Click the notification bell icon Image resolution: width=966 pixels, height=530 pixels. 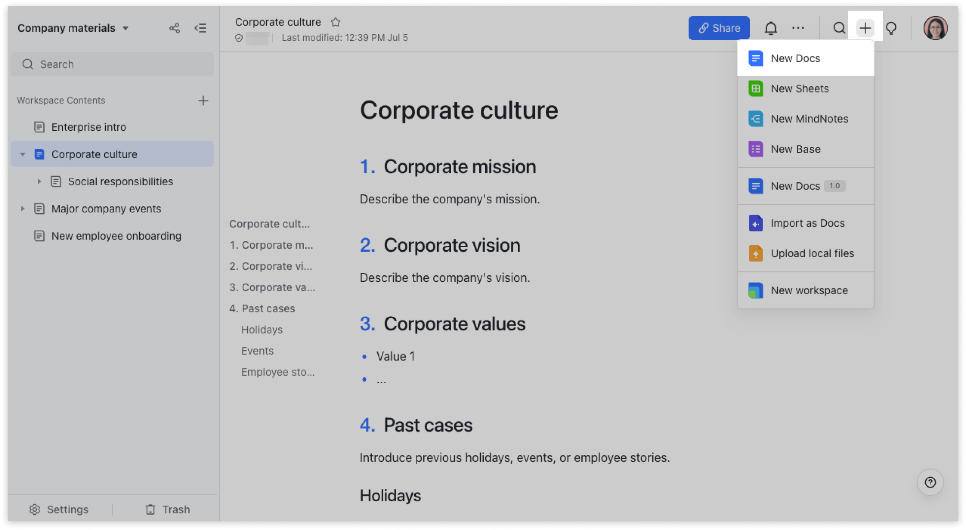[770, 28]
